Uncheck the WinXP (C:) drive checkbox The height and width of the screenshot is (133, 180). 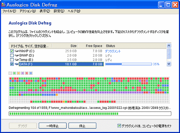click(x=12, y=51)
